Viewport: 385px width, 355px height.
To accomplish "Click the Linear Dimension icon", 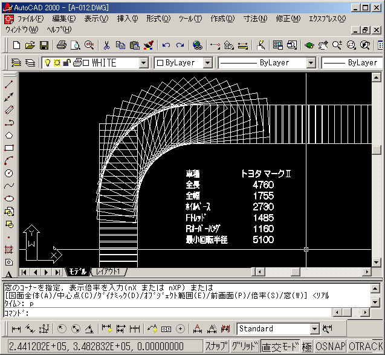I will pos(16,329).
